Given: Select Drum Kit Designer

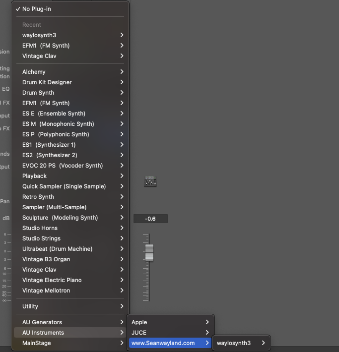Looking at the screenshot, I should coord(70,82).
